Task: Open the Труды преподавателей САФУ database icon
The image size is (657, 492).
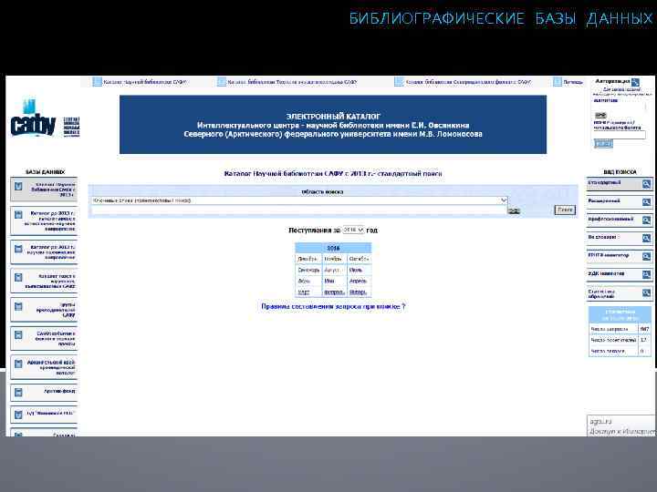Action: (x=18, y=307)
